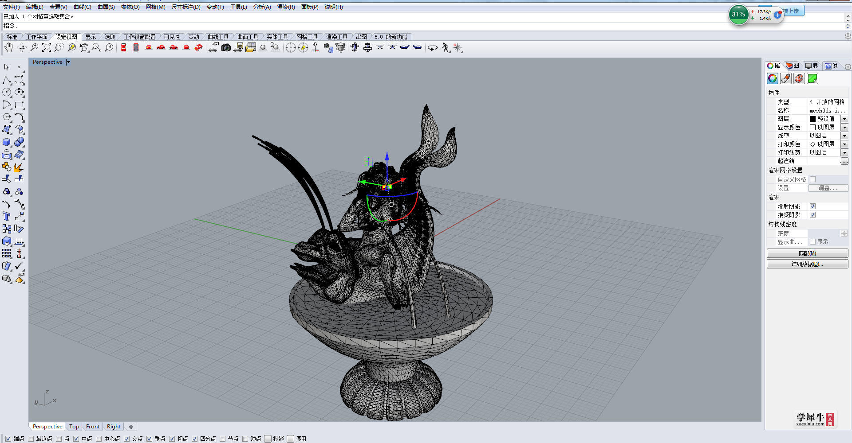Open the properties panel gear options
This screenshot has width=852, height=443.
click(x=848, y=66)
